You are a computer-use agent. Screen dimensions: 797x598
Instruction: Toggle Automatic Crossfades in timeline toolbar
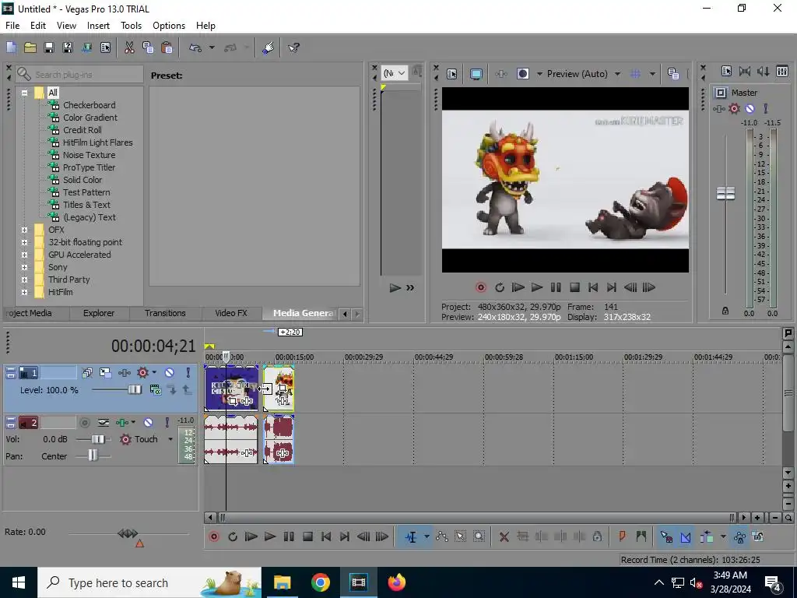(x=685, y=537)
